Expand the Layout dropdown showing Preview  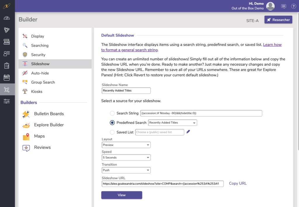click(126, 145)
